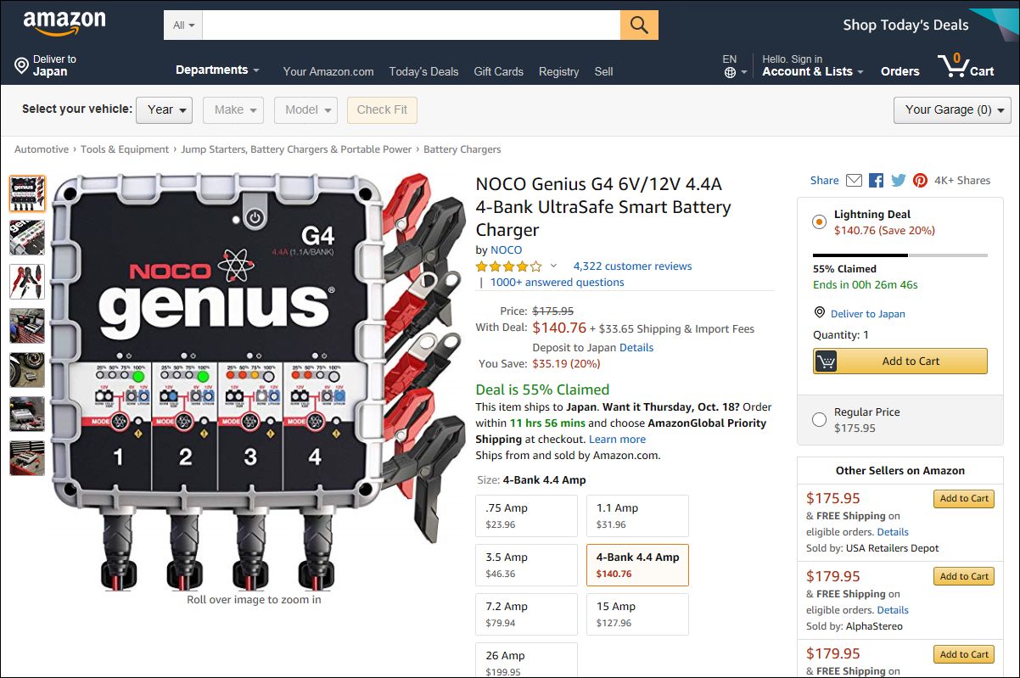1020x678 pixels.
Task: Click the Lightning Deal claimed progress bar
Action: coord(900,255)
